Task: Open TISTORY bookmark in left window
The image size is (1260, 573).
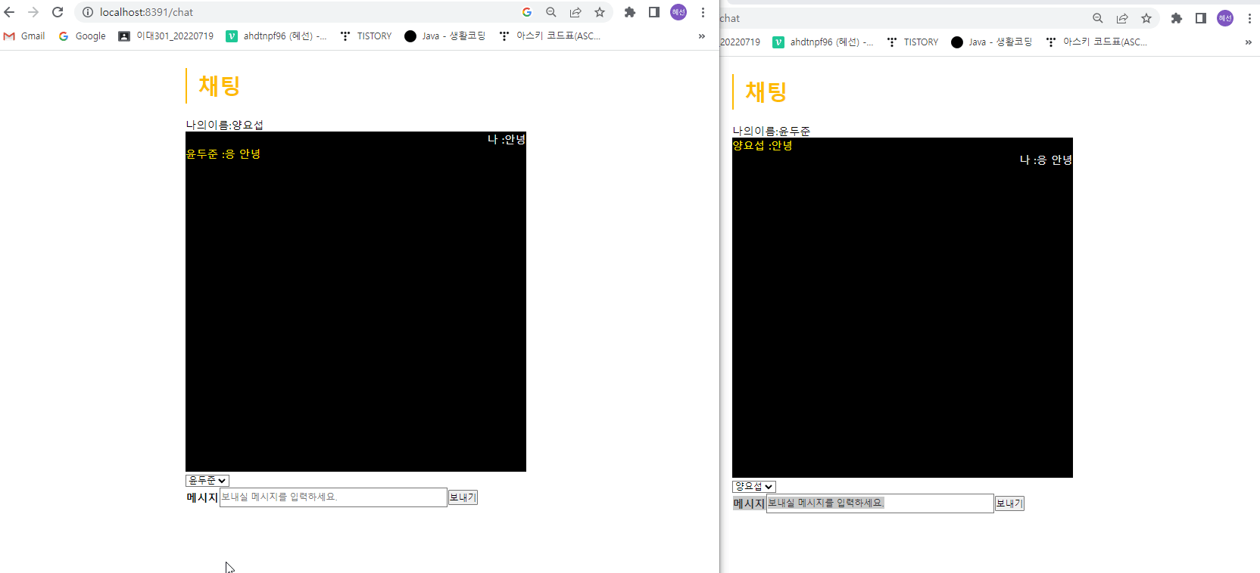Action: (366, 36)
